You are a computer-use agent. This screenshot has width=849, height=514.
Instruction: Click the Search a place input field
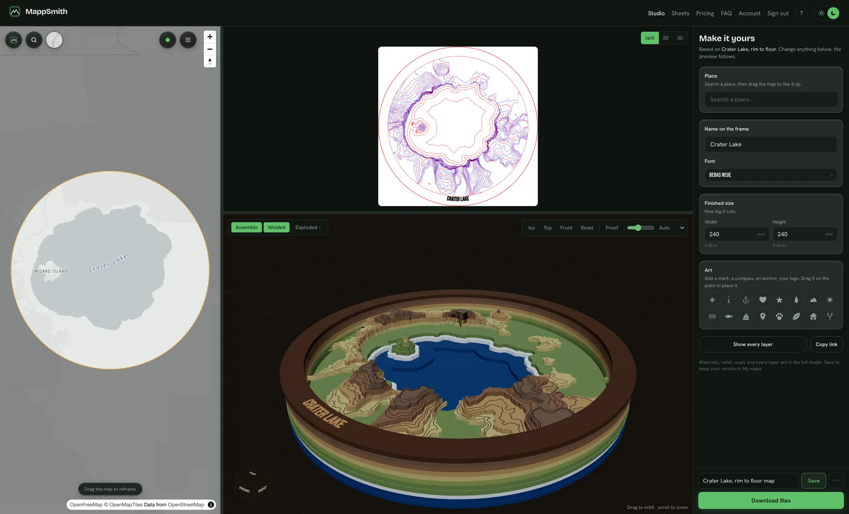click(771, 99)
